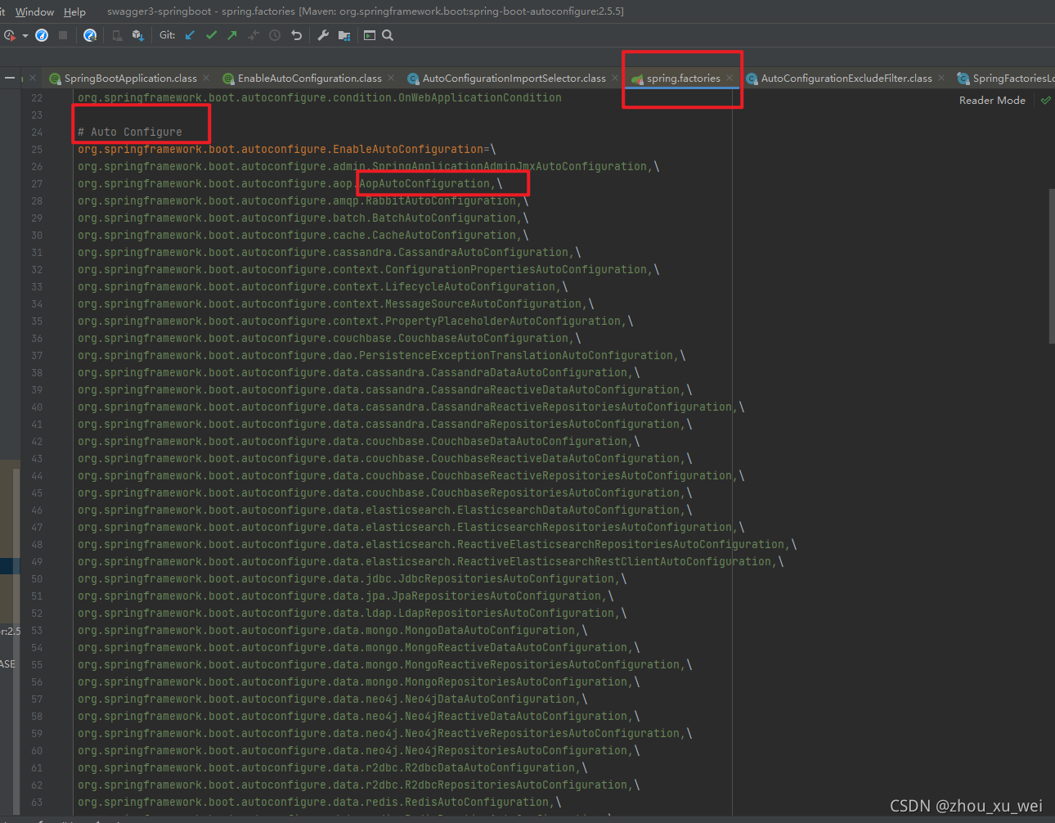
Task: Open the Help menu
Action: point(74,11)
